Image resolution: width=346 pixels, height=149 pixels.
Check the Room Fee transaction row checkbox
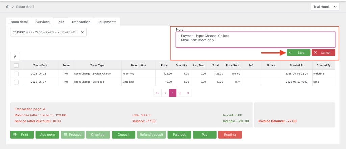coord(16,73)
